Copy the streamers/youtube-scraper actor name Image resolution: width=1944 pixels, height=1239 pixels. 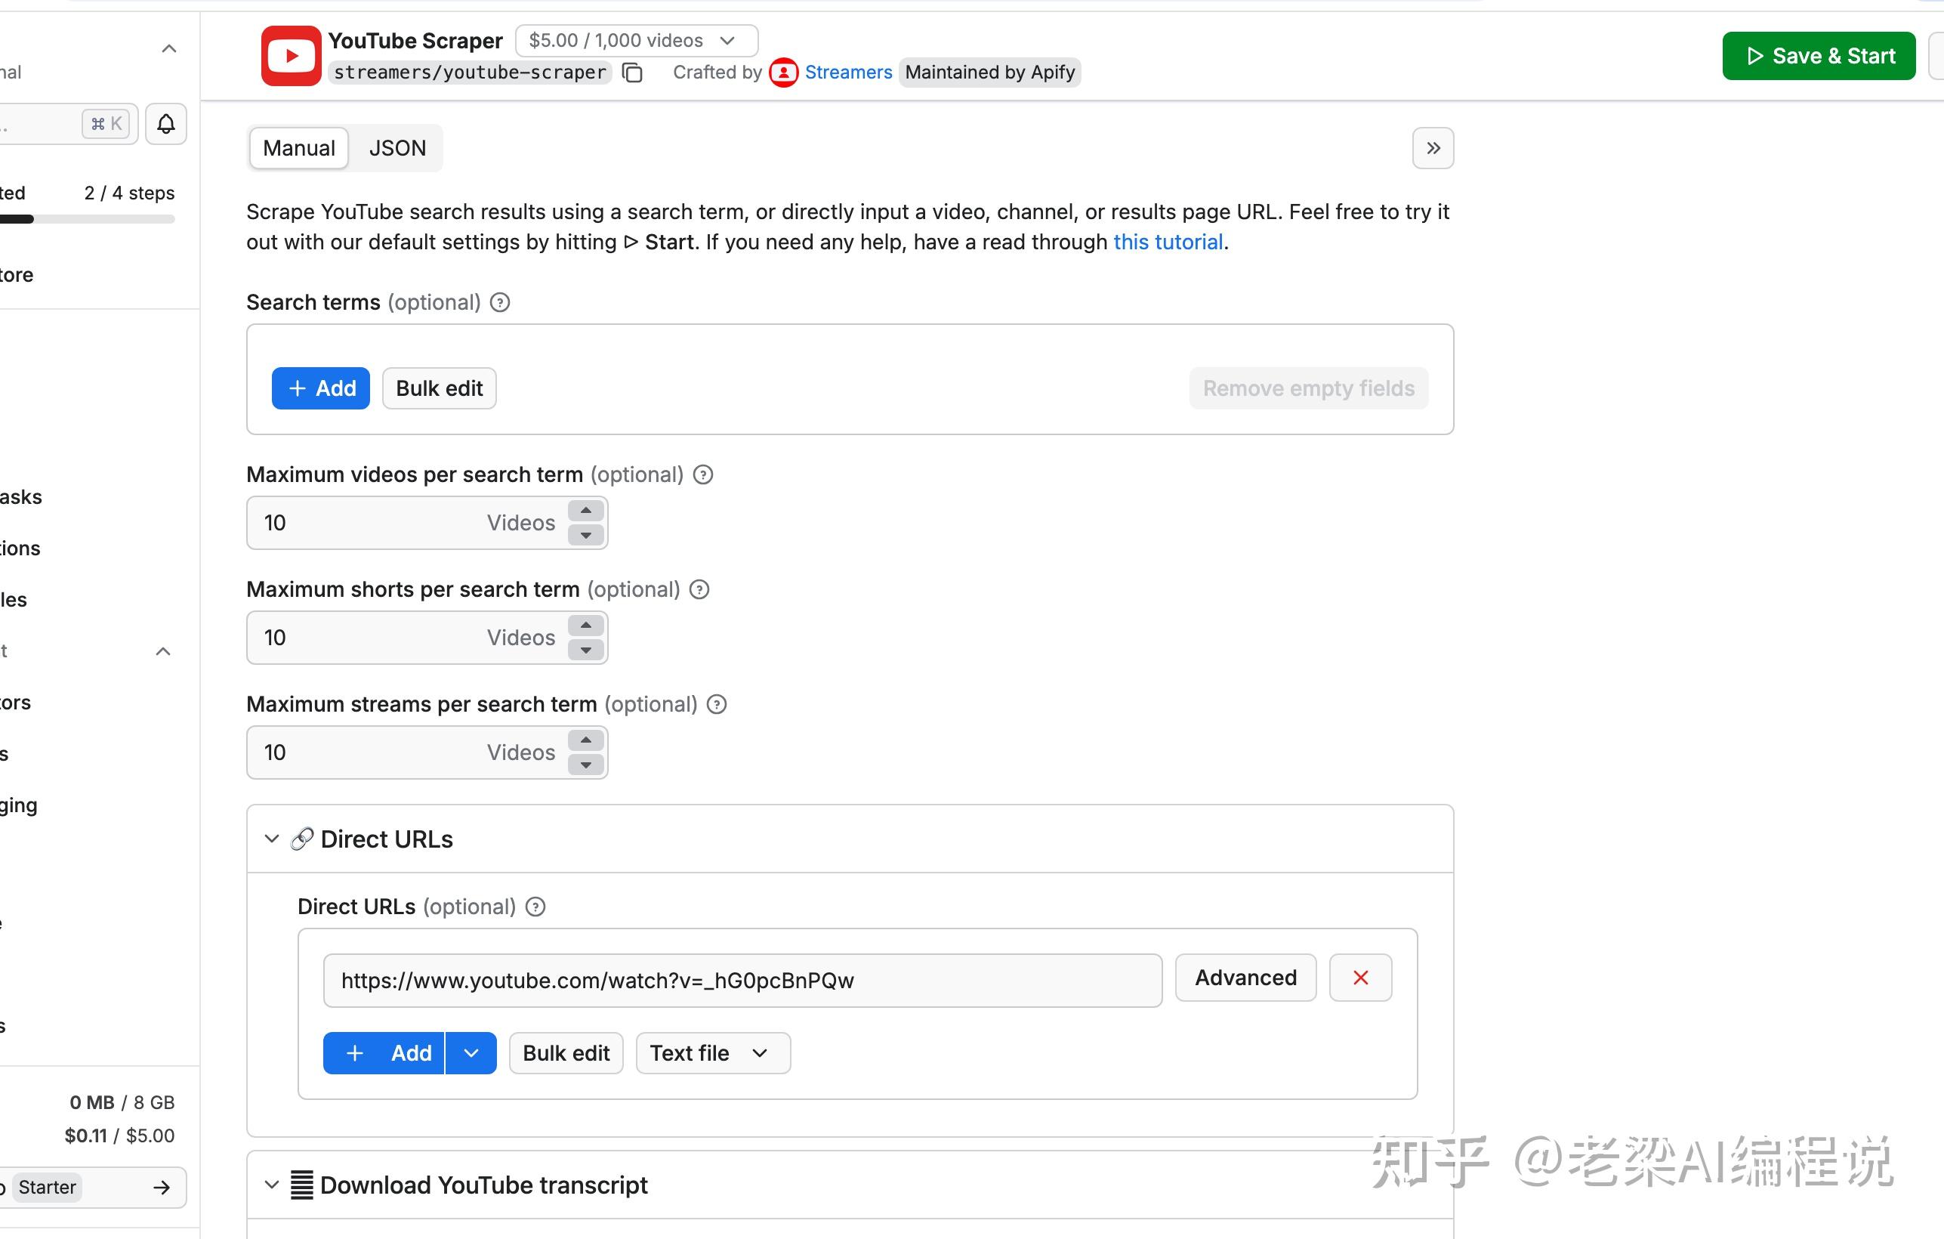[x=633, y=73]
